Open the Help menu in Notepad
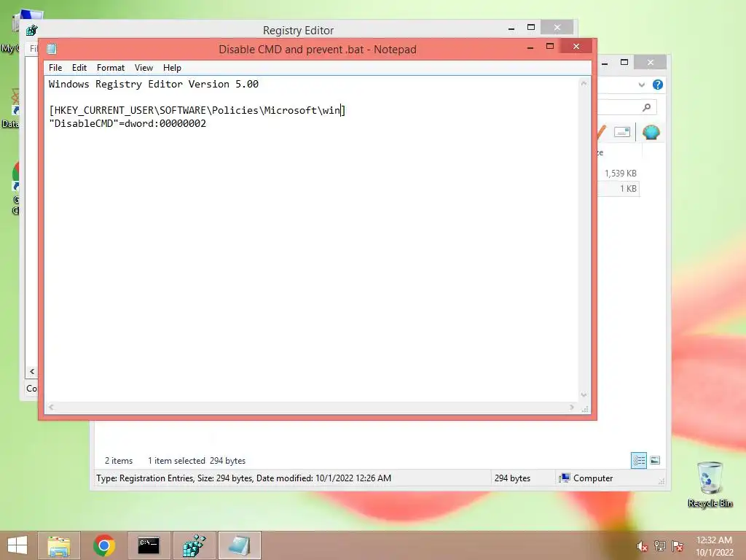Image resolution: width=746 pixels, height=560 pixels. click(x=172, y=68)
